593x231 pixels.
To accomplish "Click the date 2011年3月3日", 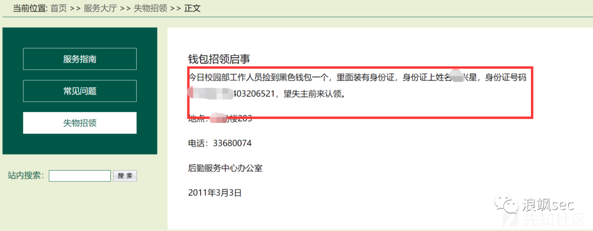I will (215, 193).
